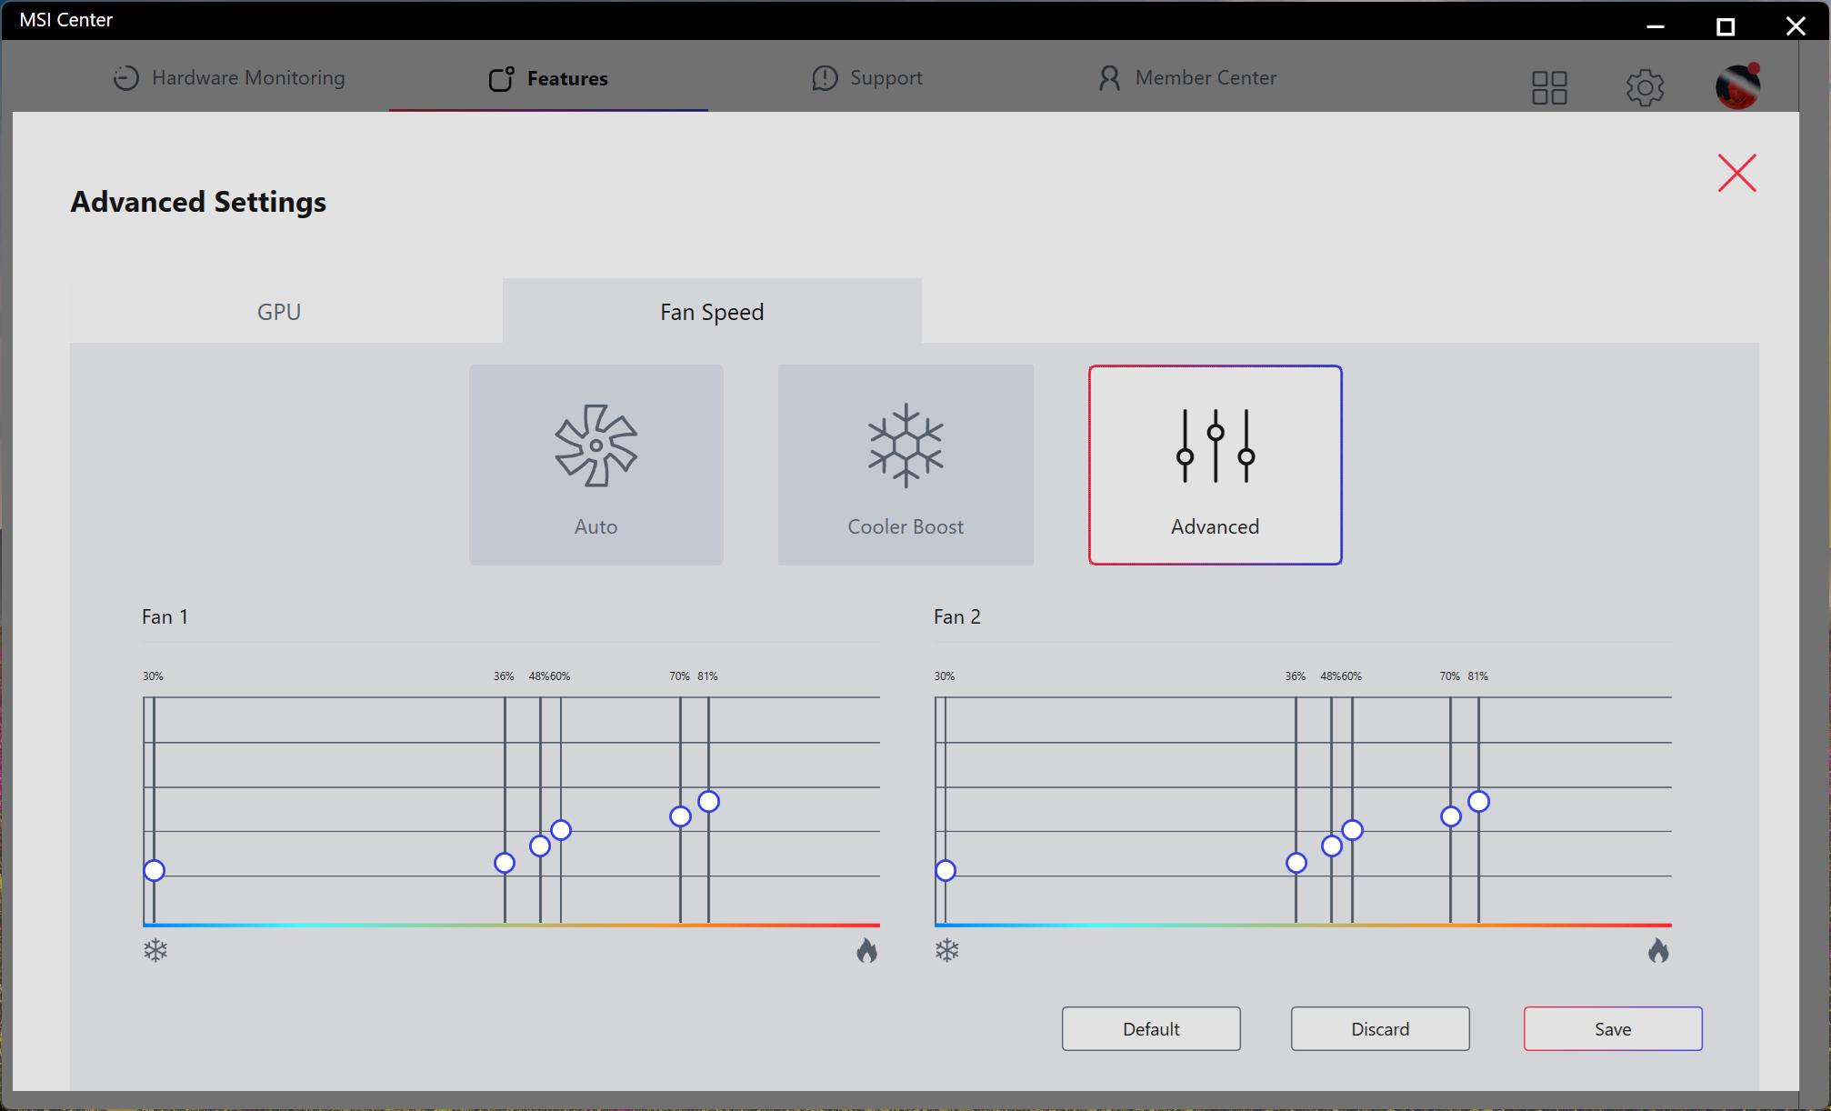Click the Fan 2 30% slider handle
The width and height of the screenshot is (1831, 1111).
point(946,870)
